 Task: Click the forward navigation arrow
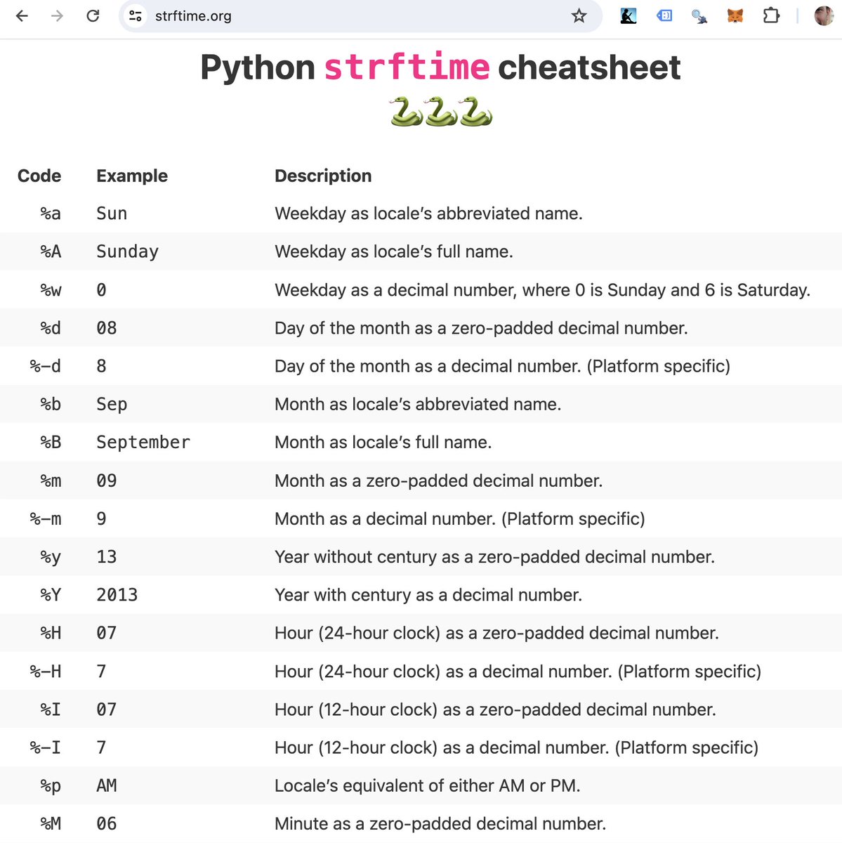pyautogui.click(x=55, y=15)
